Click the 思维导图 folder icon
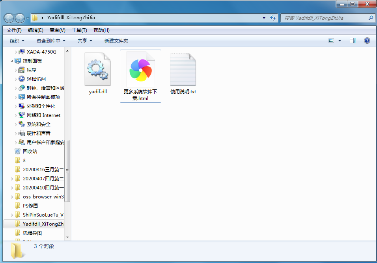377x263 pixels. (18, 233)
